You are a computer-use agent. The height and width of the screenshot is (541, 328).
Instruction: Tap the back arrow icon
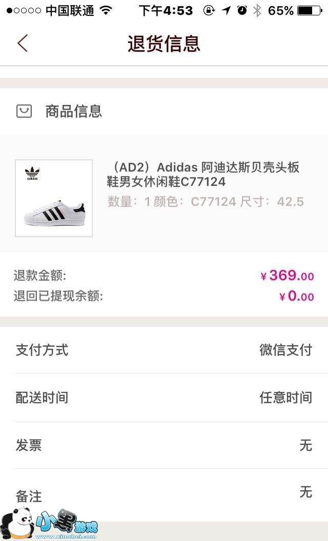point(22,44)
